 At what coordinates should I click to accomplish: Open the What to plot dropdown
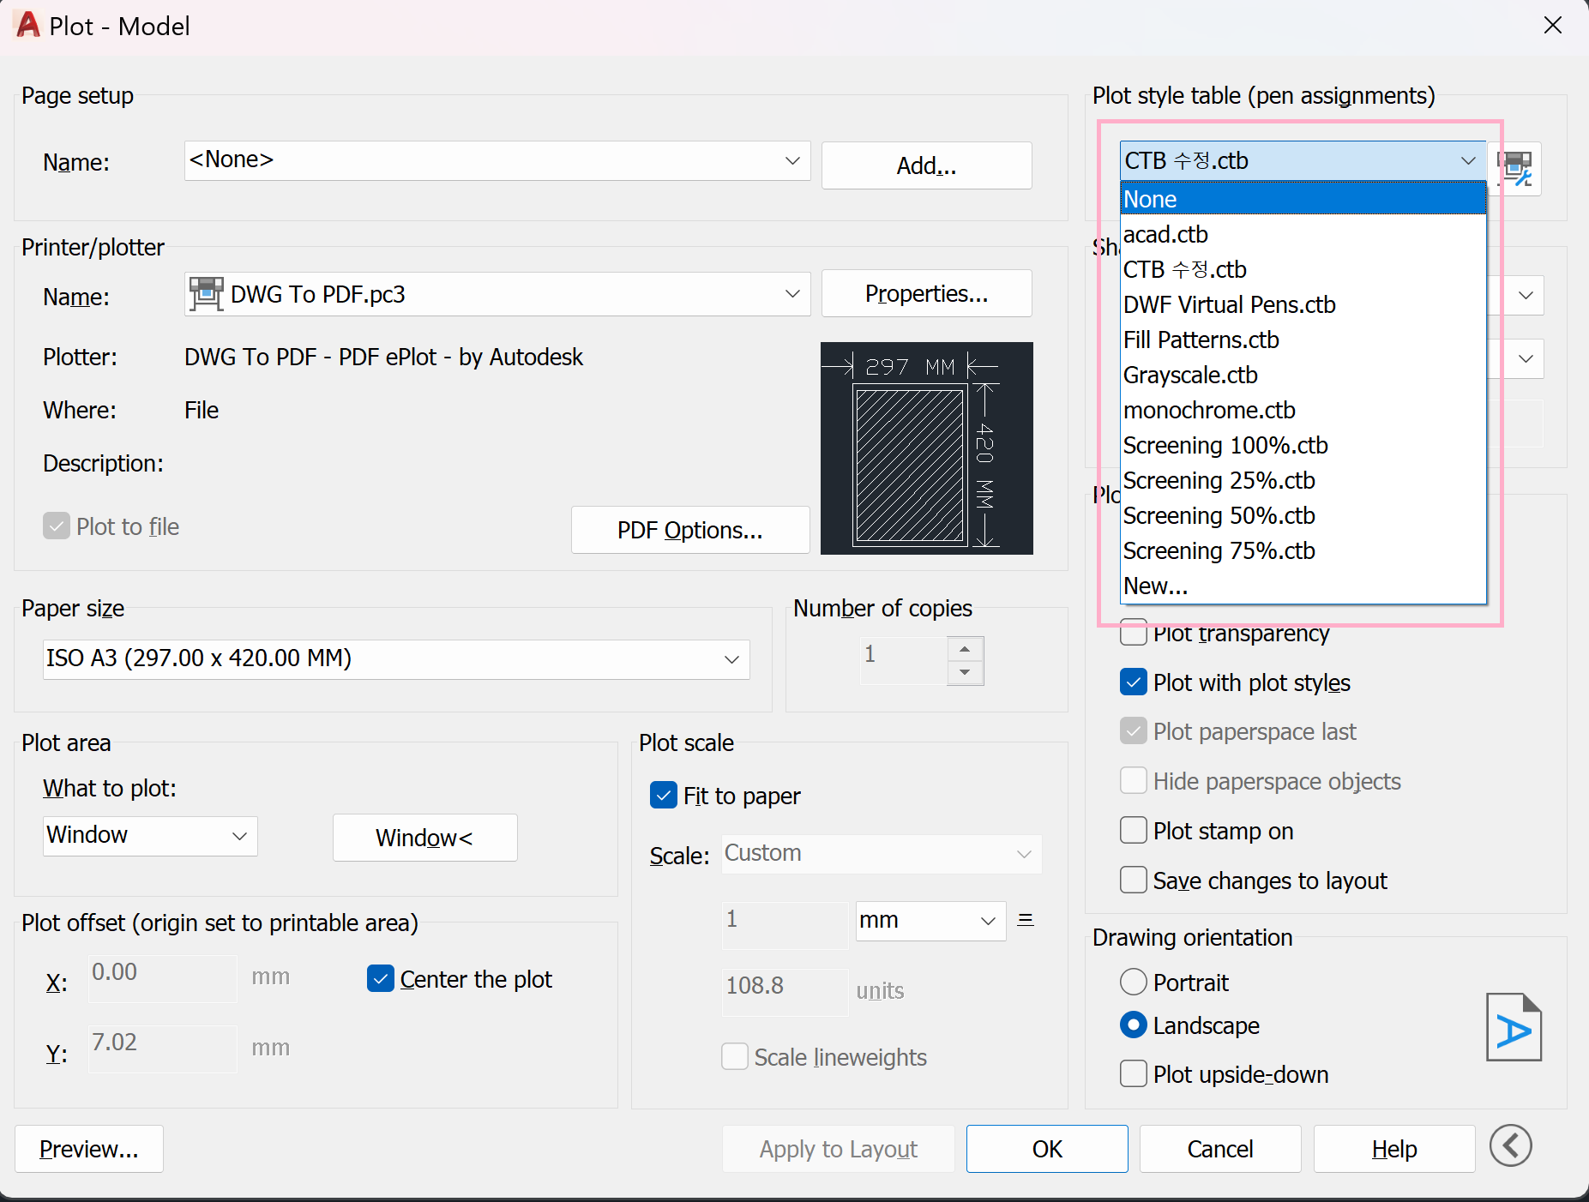(x=150, y=835)
